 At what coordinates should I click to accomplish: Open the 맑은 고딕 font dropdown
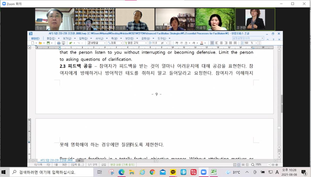[136, 43]
